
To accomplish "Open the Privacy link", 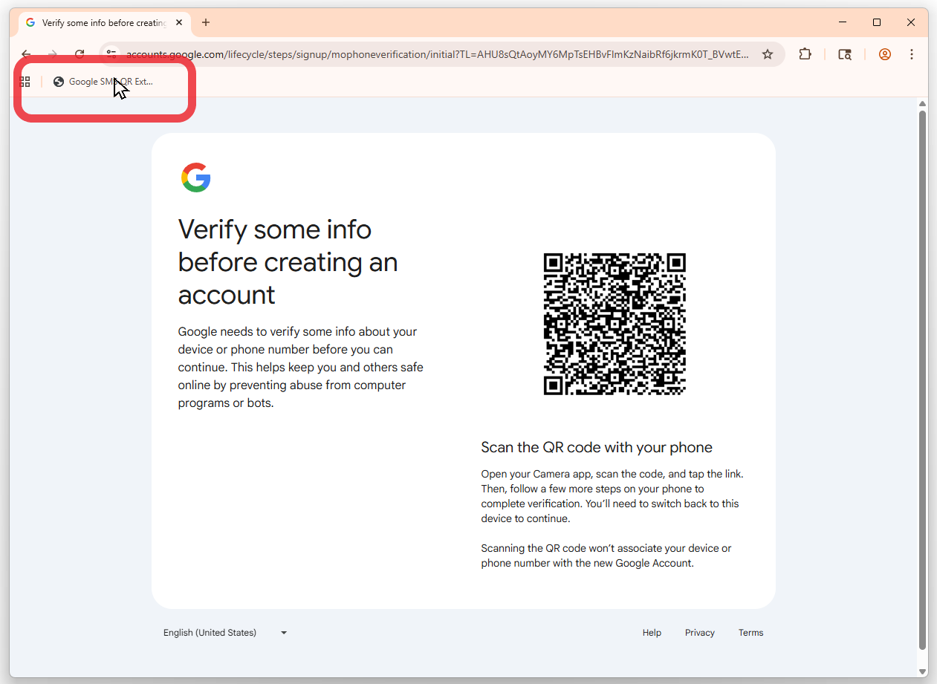I will pyautogui.click(x=700, y=632).
